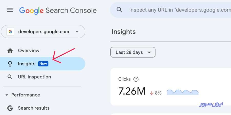Open the hamburger main menu
The height and width of the screenshot is (115, 231).
pyautogui.click(x=10, y=10)
